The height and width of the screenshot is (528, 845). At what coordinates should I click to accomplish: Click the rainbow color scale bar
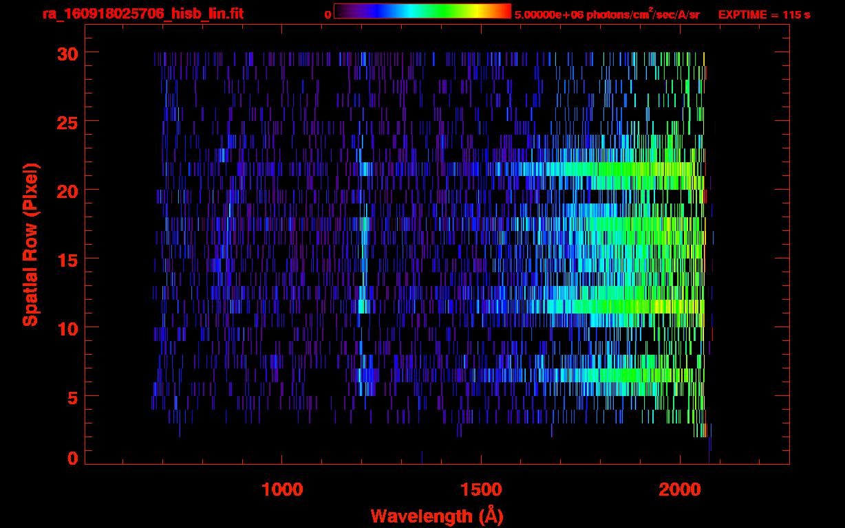[x=422, y=11]
